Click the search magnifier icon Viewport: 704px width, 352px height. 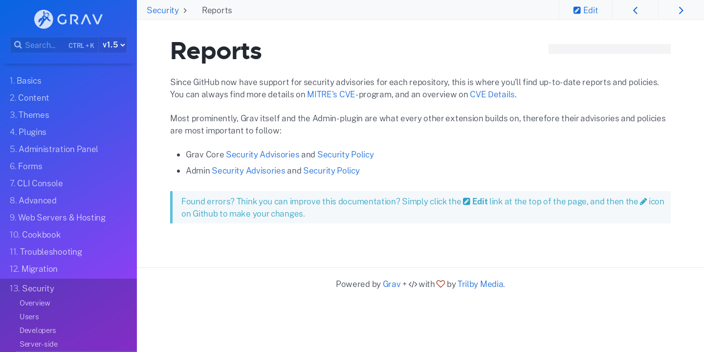click(x=18, y=44)
